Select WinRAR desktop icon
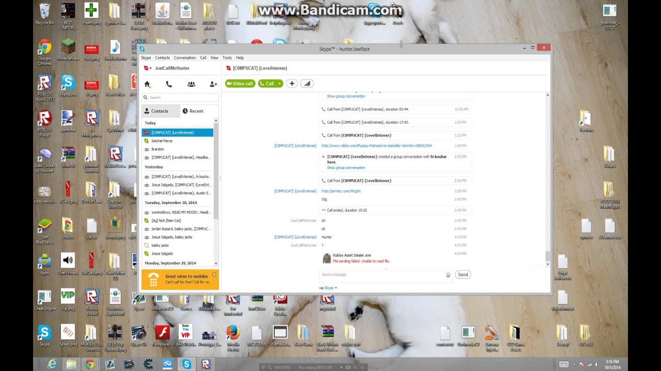This screenshot has height=371, width=661. tap(68, 157)
